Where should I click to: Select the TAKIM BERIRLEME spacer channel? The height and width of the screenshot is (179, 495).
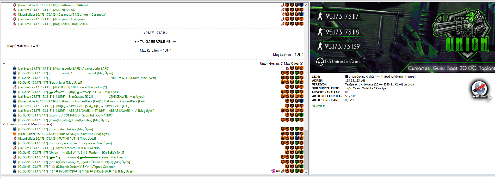coord(156,42)
